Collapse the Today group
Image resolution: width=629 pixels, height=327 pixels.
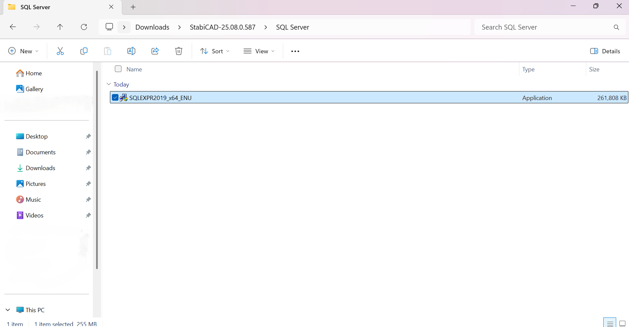(109, 84)
